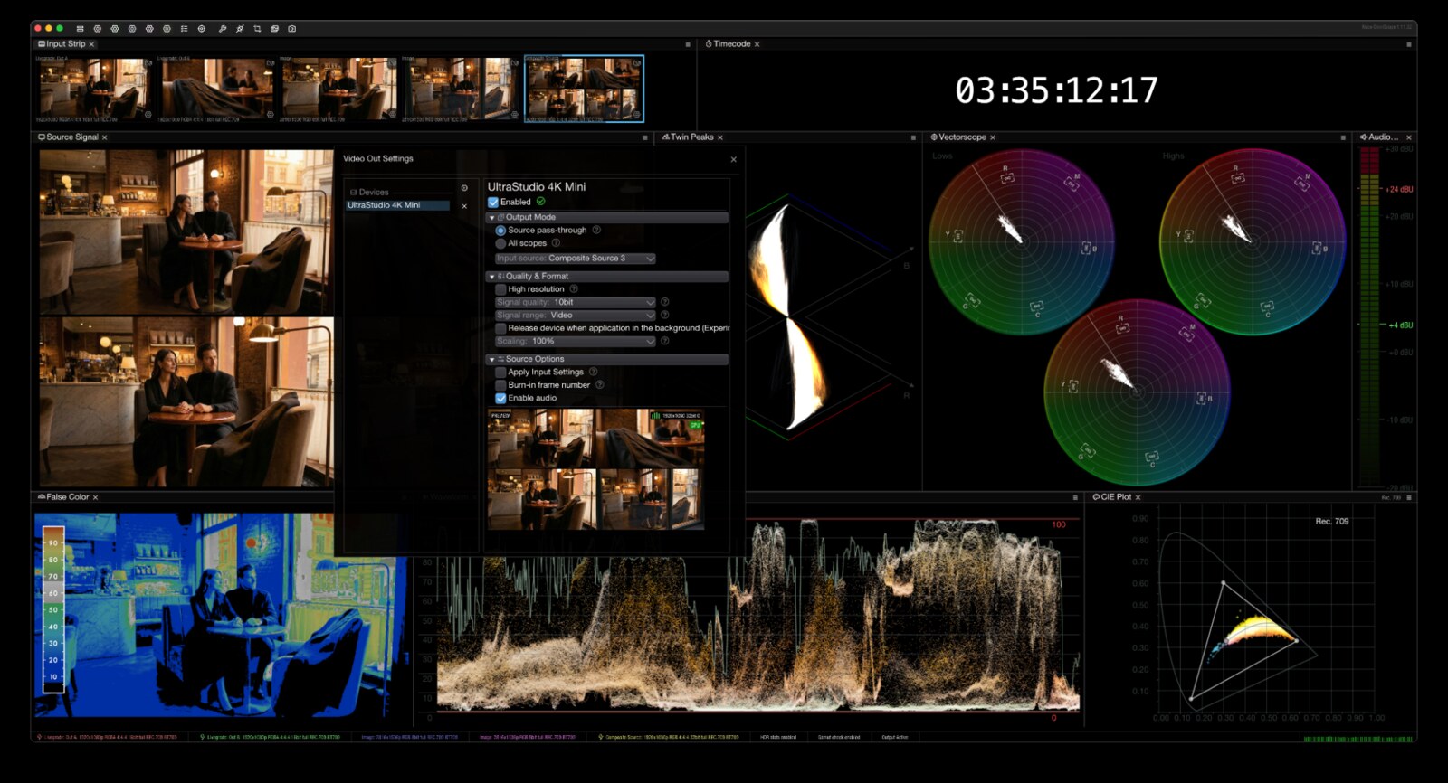The width and height of the screenshot is (1448, 783).
Task: Open the Signal range Video dropdown
Action: point(575,315)
